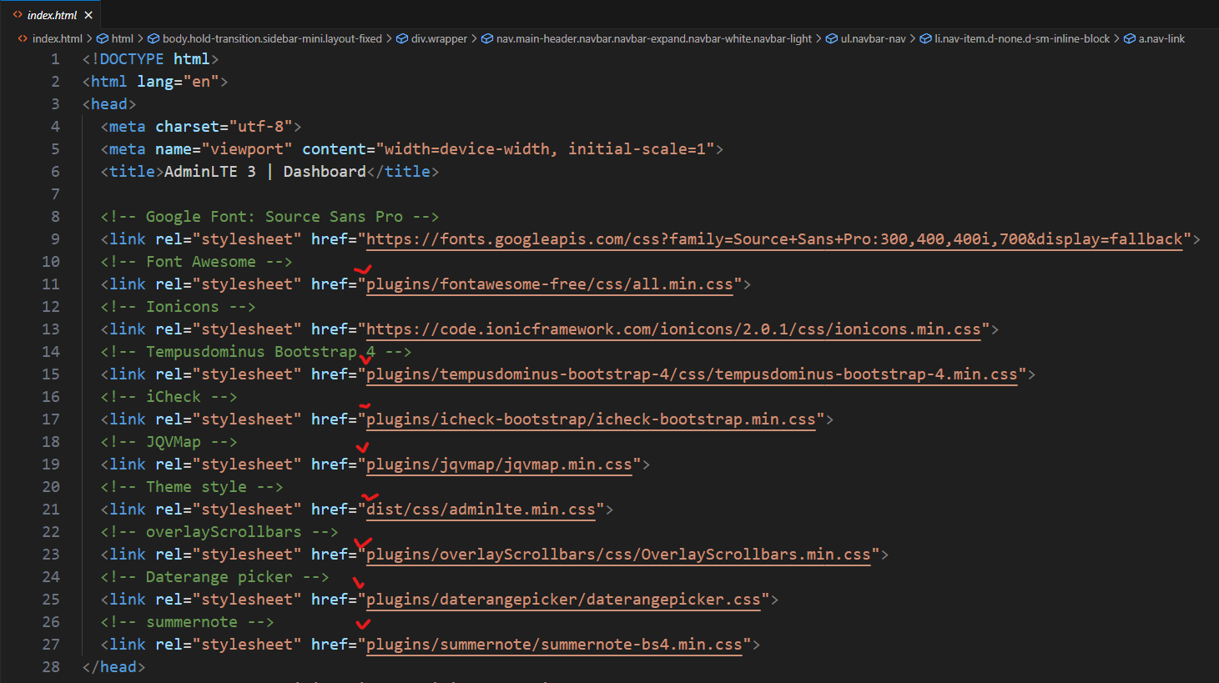The width and height of the screenshot is (1219, 683).
Task: Click the title text AdminLTE 3 | Dashboard
Action: pyautogui.click(x=265, y=172)
